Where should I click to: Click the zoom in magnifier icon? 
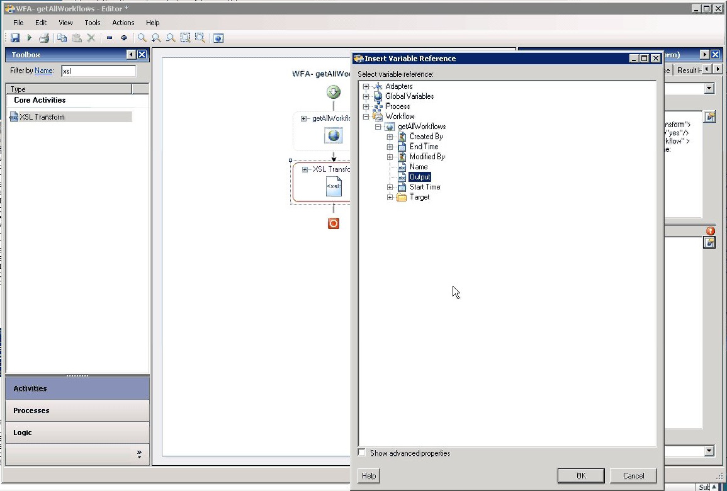tap(156, 38)
